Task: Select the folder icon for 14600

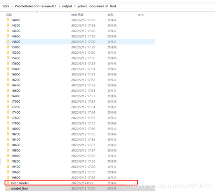Action: tap(8, 36)
